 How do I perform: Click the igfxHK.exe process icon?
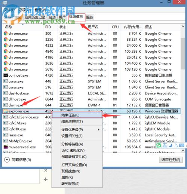[x=6, y=129]
